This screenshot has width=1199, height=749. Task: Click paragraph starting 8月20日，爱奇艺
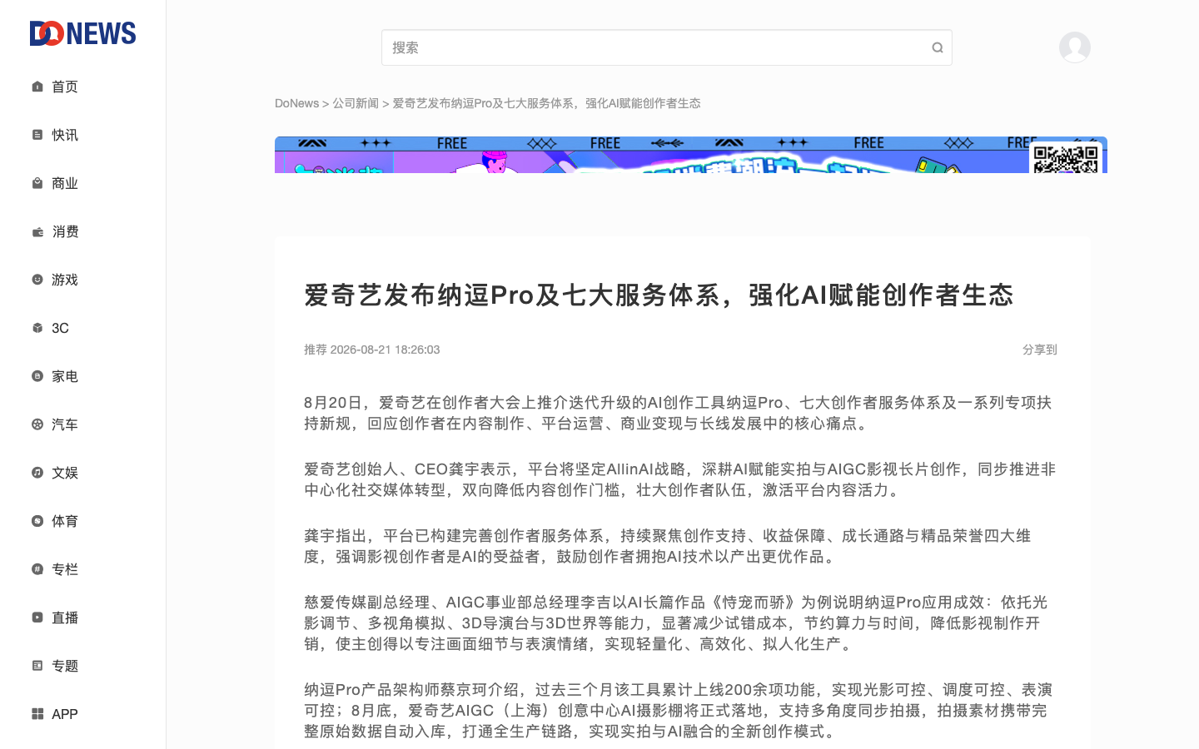[679, 413]
